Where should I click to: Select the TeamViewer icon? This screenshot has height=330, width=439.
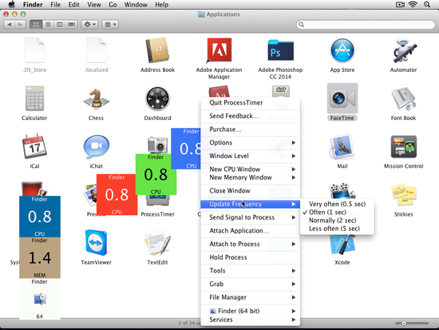click(x=96, y=243)
